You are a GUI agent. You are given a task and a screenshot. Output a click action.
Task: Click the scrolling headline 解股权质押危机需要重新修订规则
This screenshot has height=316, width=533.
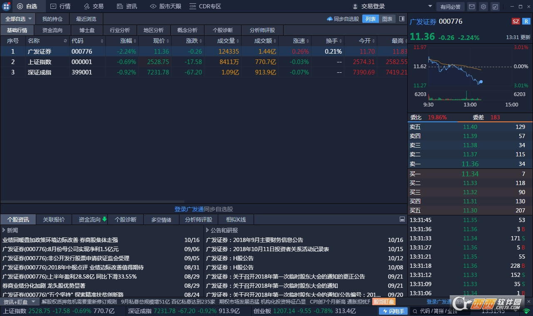pyautogui.click(x=79, y=302)
